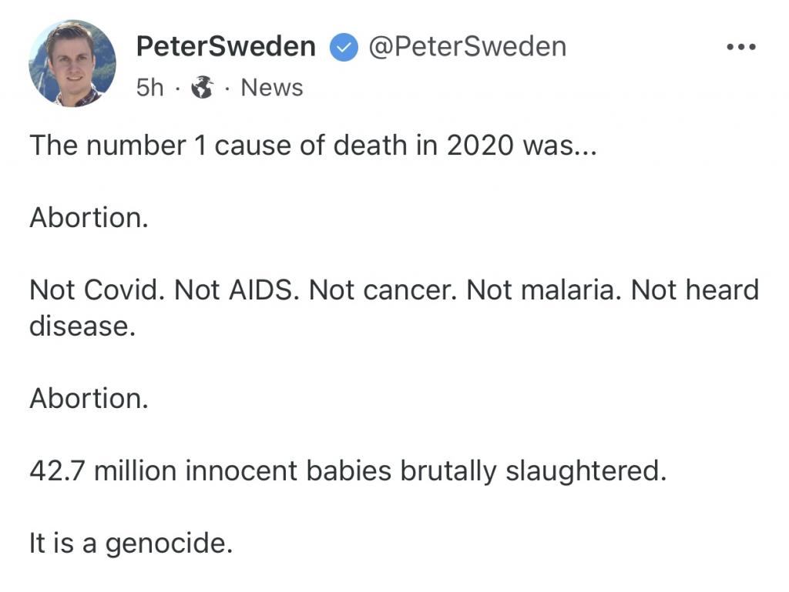The width and height of the screenshot is (789, 592).
Task: Click the first "Abortion." line
Action: pos(89,218)
